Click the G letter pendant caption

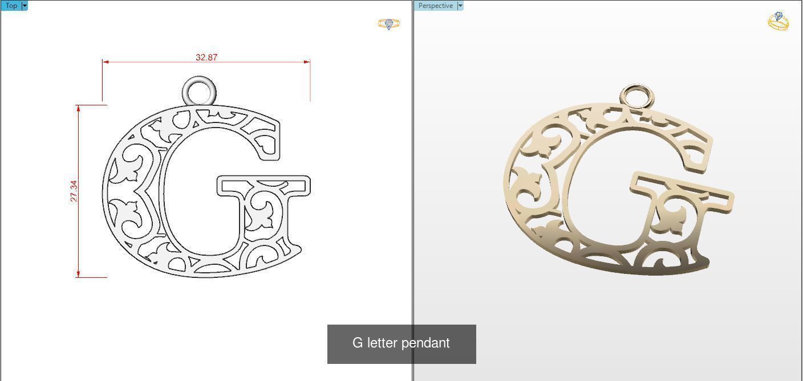click(x=401, y=343)
